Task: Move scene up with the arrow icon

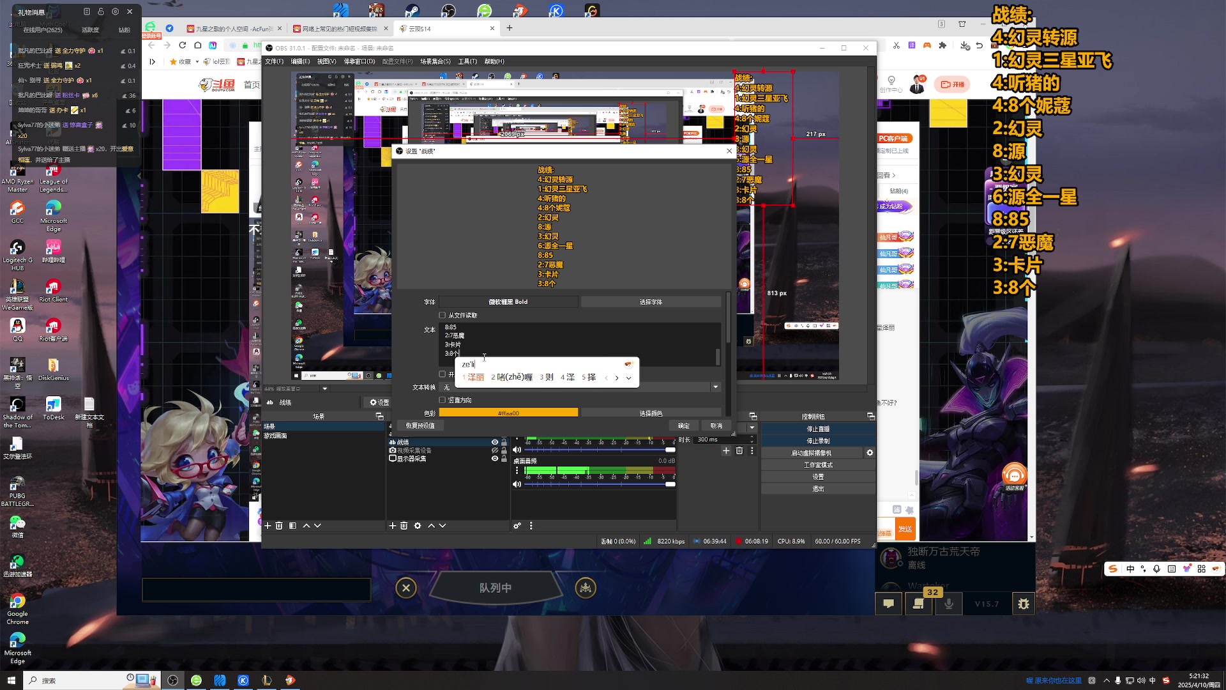Action: pos(306,526)
